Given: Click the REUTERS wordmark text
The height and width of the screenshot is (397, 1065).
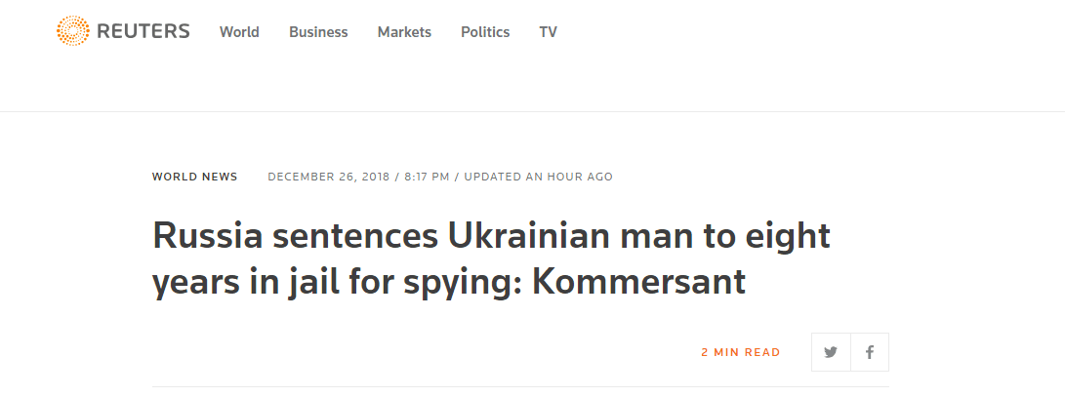Looking at the screenshot, I should 143,31.
